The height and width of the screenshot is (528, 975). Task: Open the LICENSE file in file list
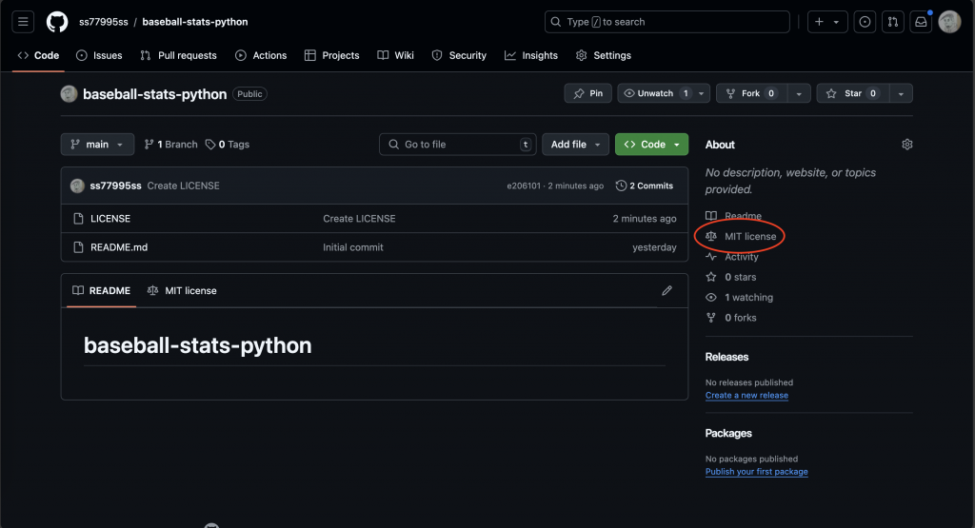click(x=110, y=219)
